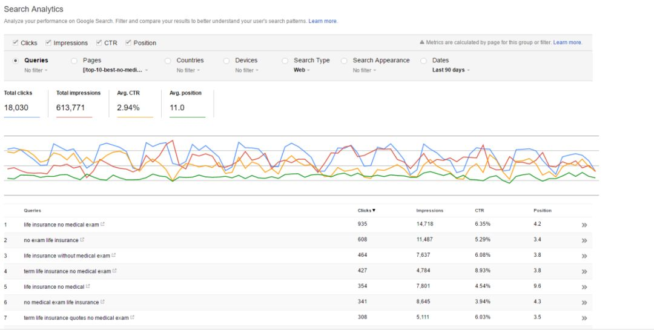Screen dimensions: 654x330
Task: Toggle the Clicks checkbox
Action: coord(15,42)
